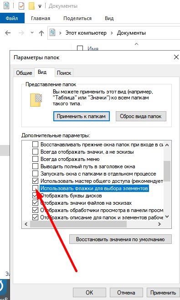Click Этот компьютер in address bar

coord(86,33)
